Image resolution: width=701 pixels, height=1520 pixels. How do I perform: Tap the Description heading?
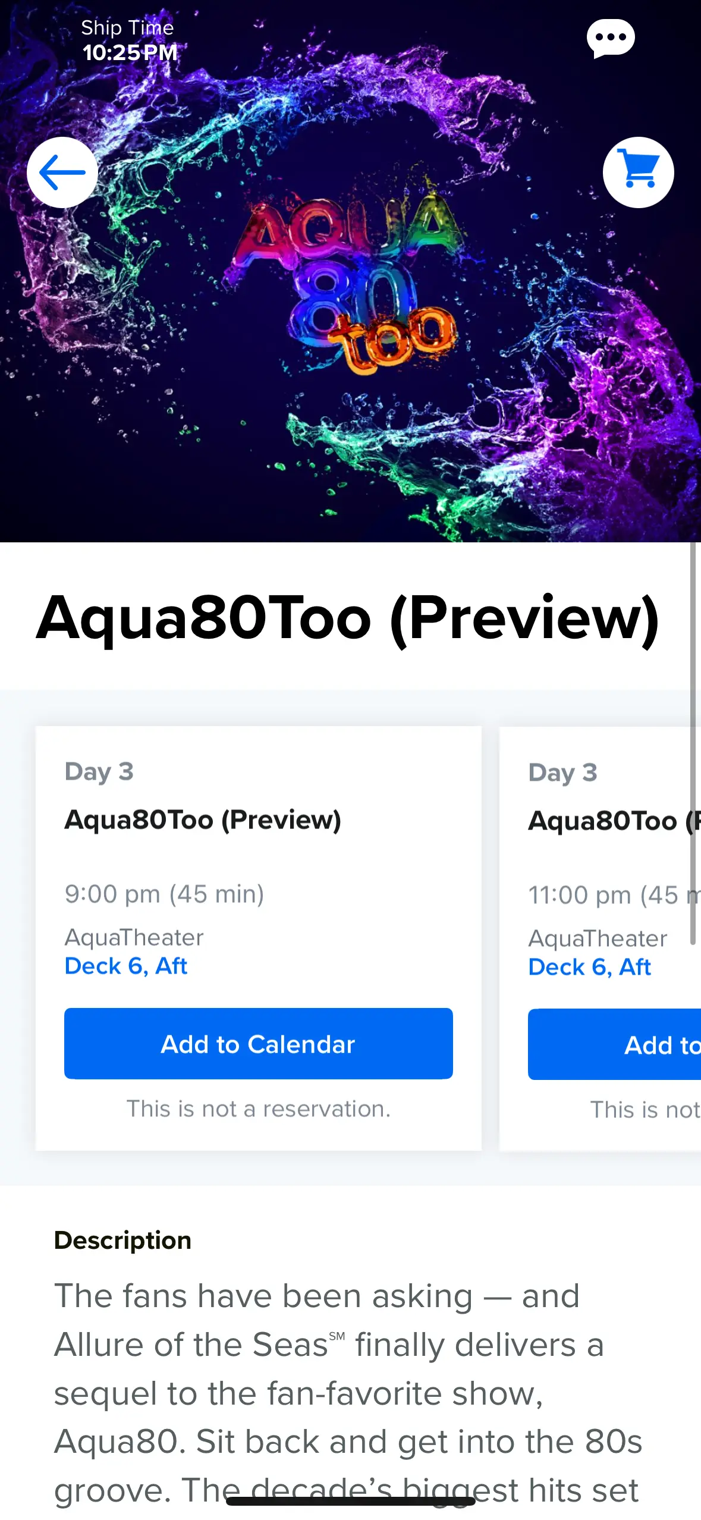(x=122, y=1241)
